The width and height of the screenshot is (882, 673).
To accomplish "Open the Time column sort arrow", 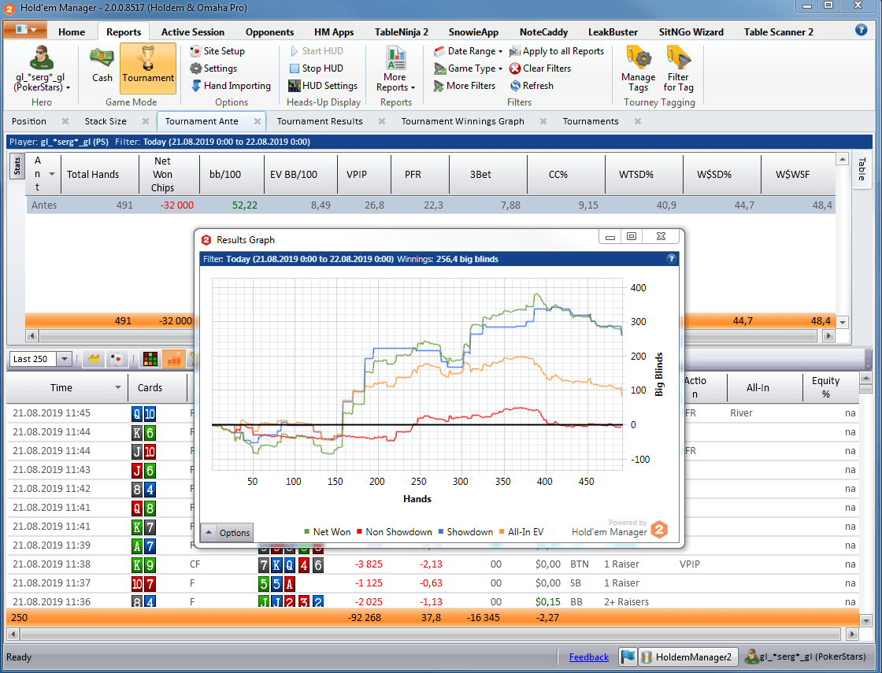I will point(118,387).
